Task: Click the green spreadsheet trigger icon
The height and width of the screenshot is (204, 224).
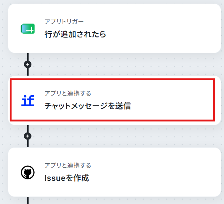Action: pos(28,29)
